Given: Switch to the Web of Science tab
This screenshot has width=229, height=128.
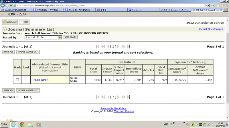Looking at the screenshot, I should point(175,10).
